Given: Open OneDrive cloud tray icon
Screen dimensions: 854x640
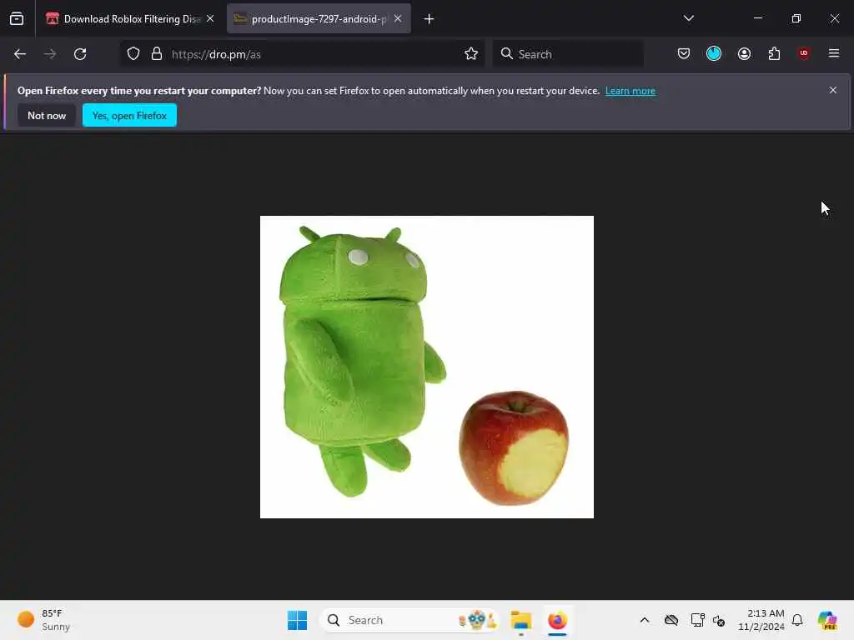Looking at the screenshot, I should (671, 620).
